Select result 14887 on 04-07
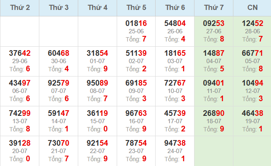This screenshot has width=271, height=166. pyautogui.click(x=214, y=53)
